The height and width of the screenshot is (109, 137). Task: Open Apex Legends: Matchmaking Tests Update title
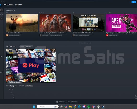point(121,33)
